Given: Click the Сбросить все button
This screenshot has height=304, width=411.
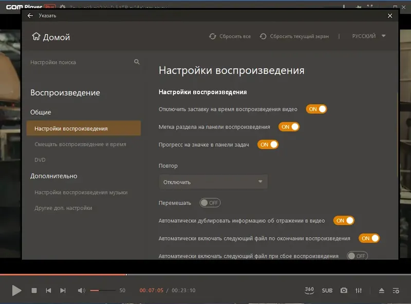Looking at the screenshot, I should [230, 36].
